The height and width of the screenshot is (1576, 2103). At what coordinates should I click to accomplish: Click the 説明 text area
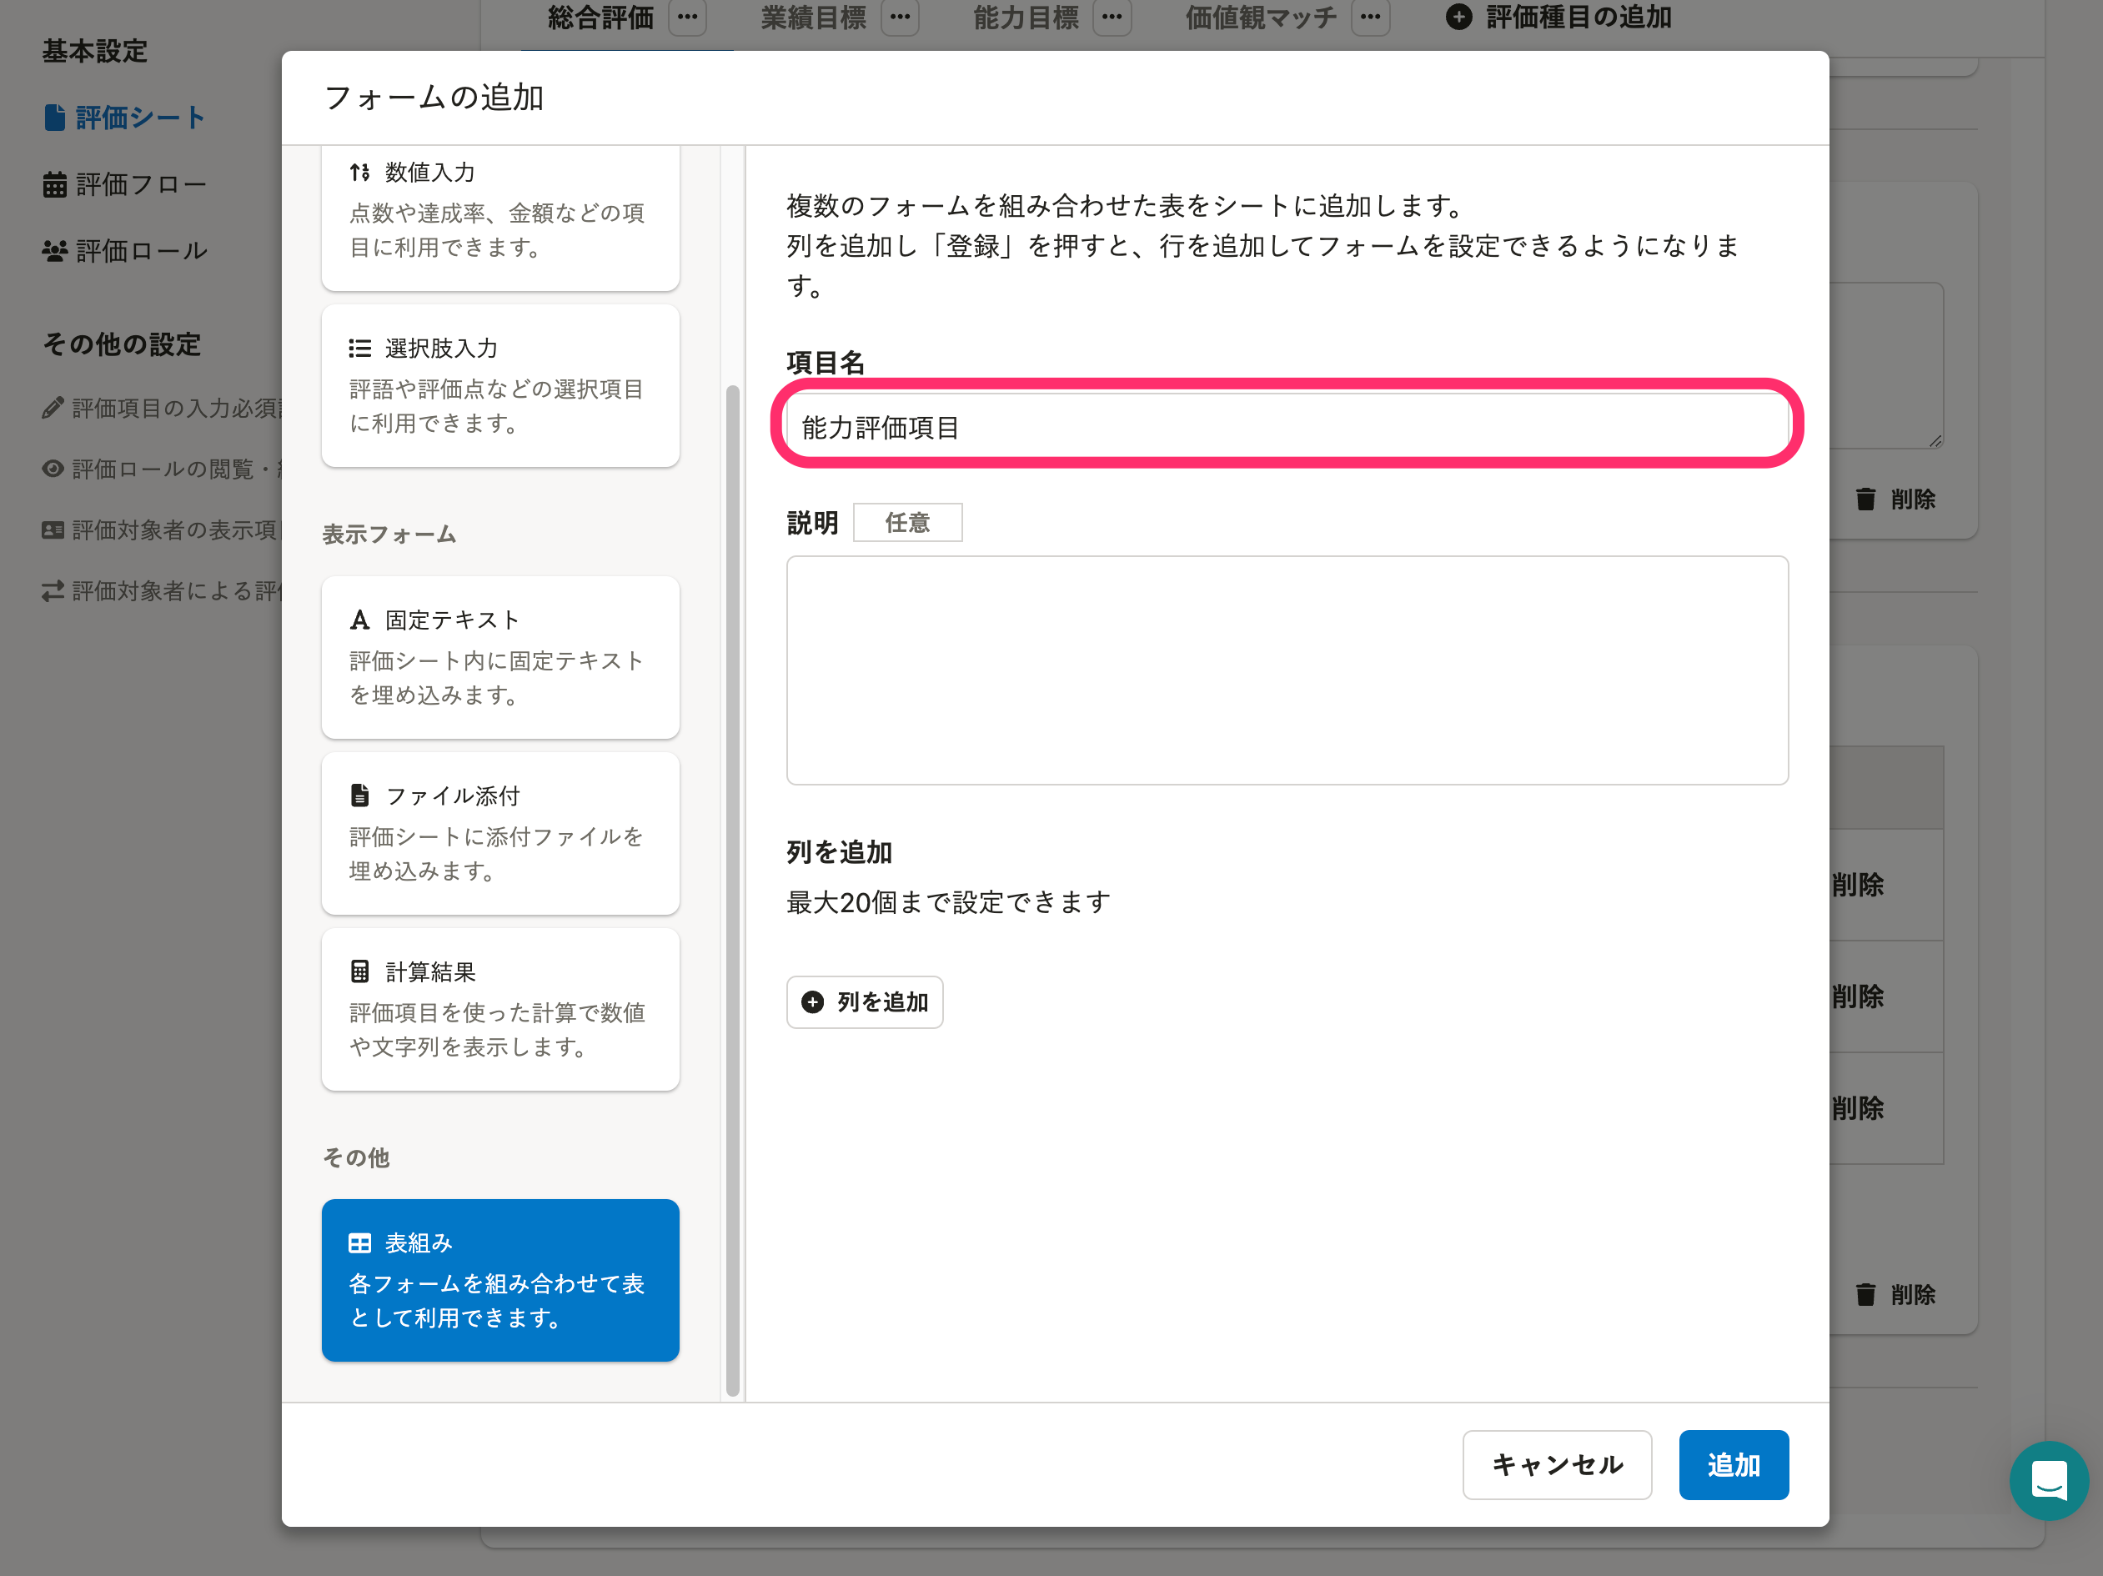pos(1287,670)
